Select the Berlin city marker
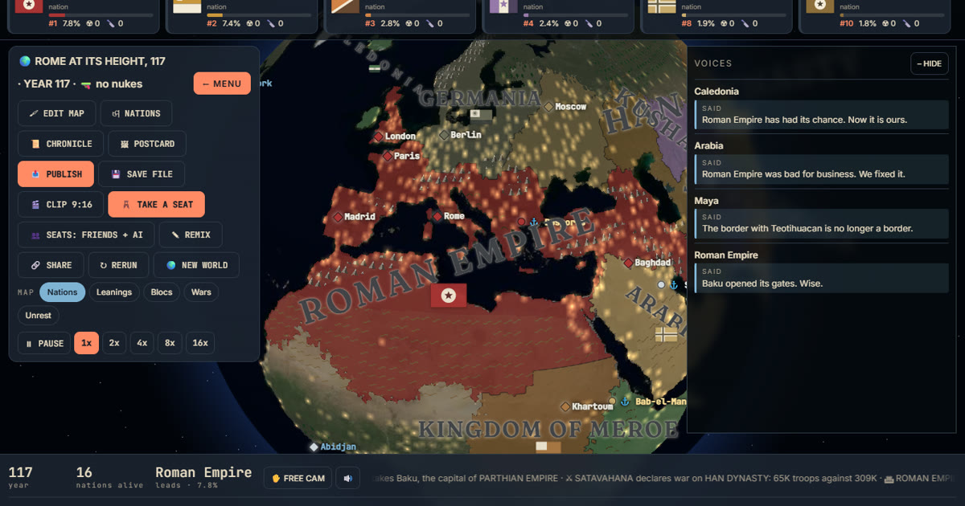The height and width of the screenshot is (506, 965). [x=444, y=135]
